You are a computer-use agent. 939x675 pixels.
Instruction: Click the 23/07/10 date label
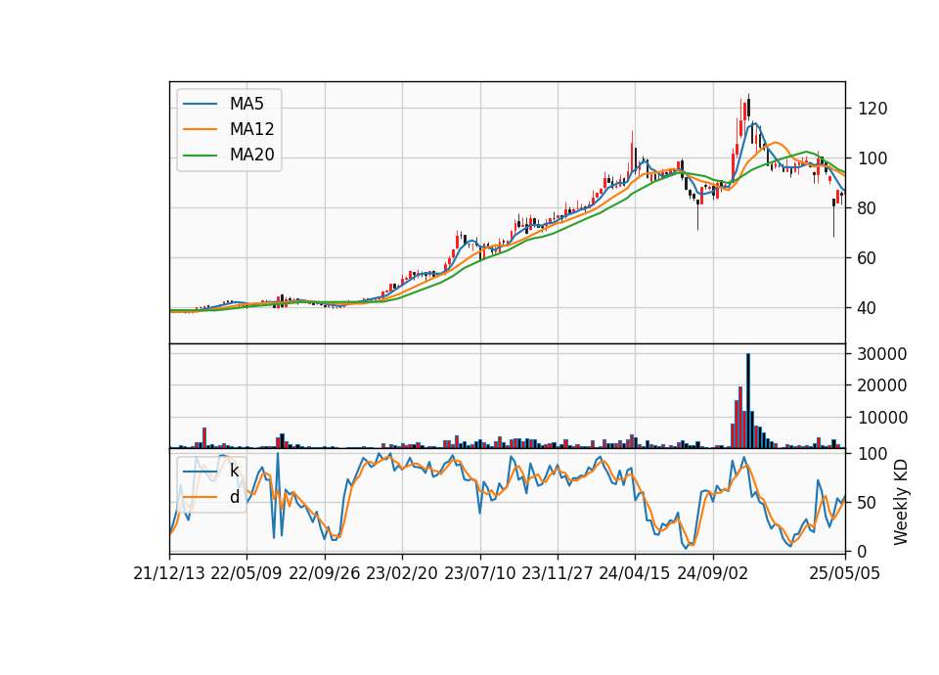(479, 574)
